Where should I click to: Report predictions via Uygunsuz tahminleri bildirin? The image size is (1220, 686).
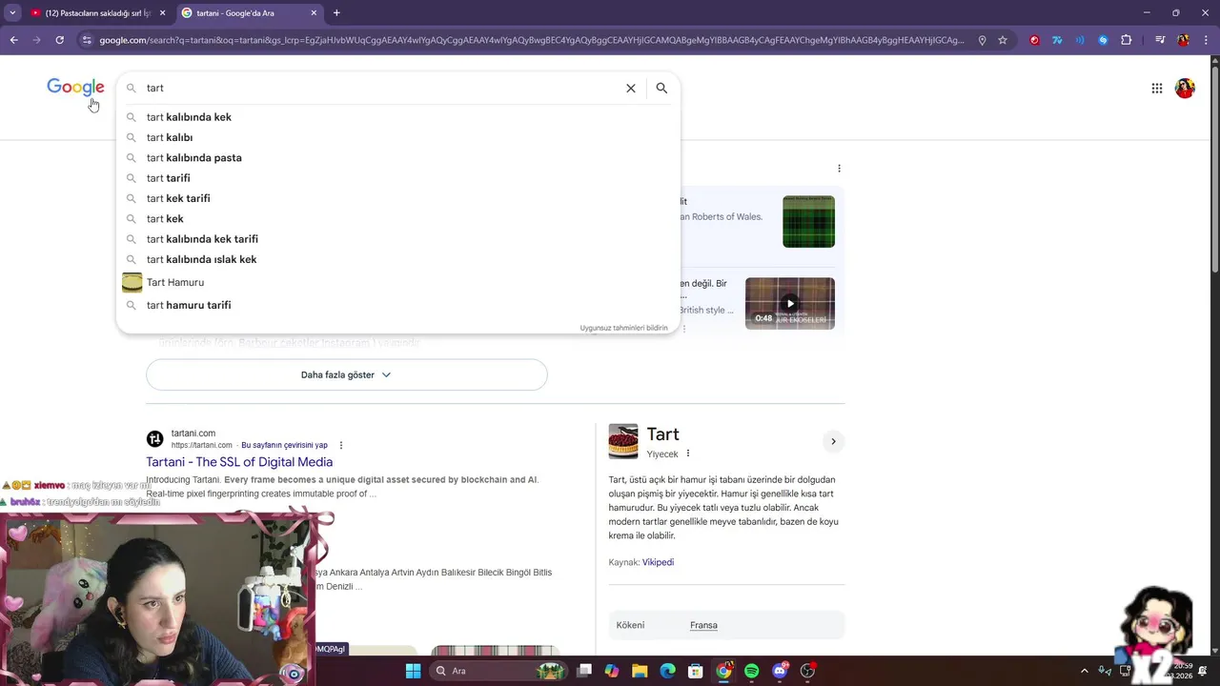tap(623, 328)
